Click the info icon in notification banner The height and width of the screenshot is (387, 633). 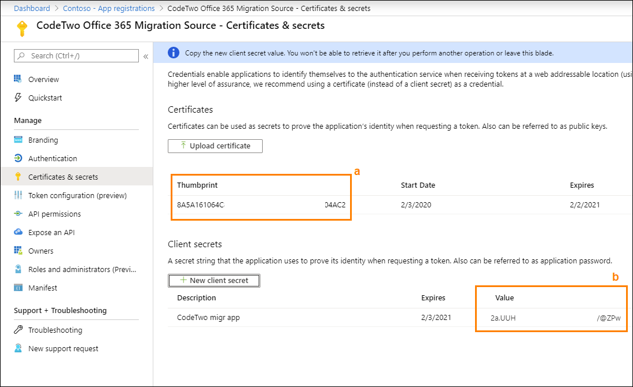point(174,53)
